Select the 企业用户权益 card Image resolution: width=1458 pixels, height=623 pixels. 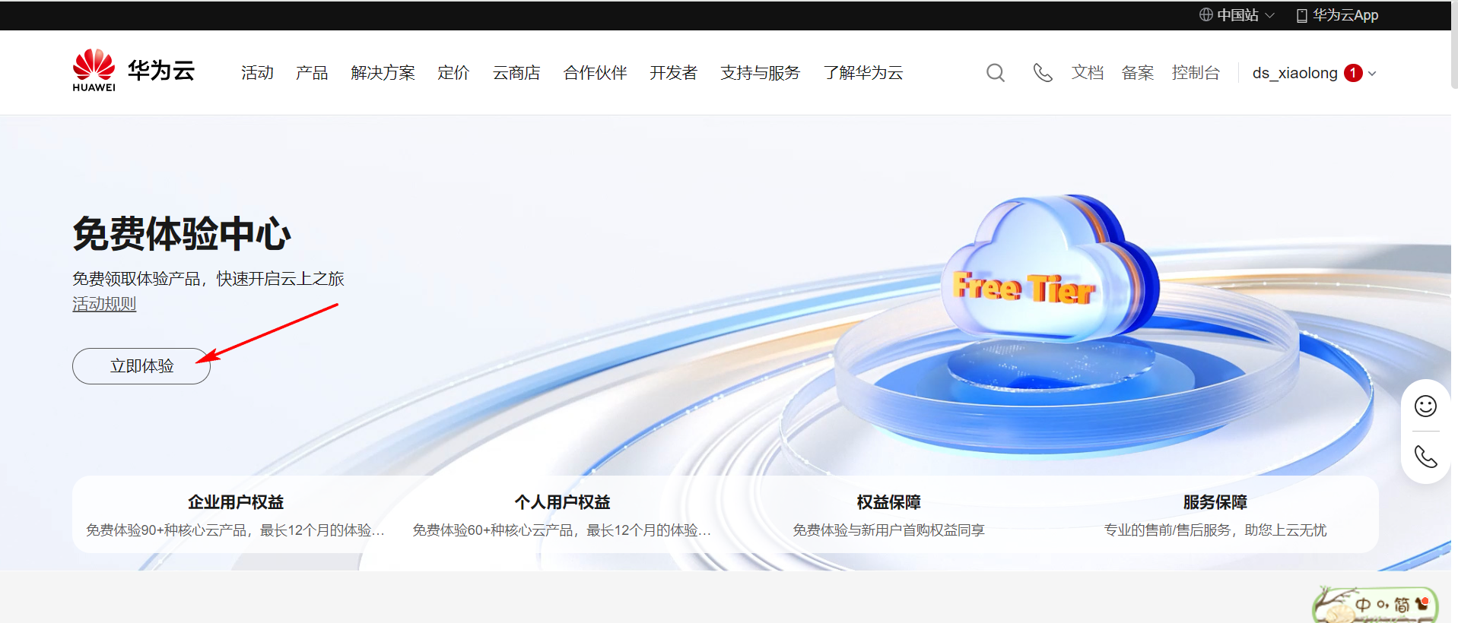click(x=235, y=514)
